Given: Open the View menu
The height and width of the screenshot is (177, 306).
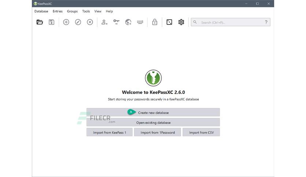Looking at the screenshot, I should point(98,11).
